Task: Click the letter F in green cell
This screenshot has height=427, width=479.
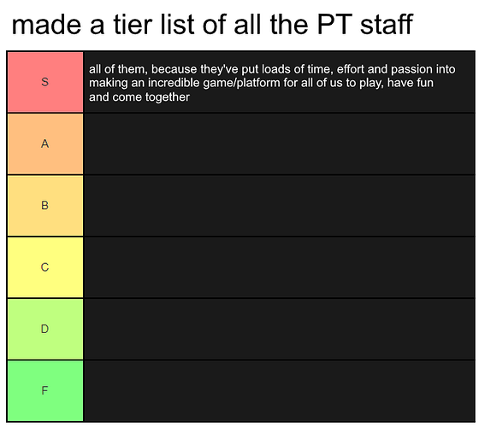Action: click(x=44, y=391)
